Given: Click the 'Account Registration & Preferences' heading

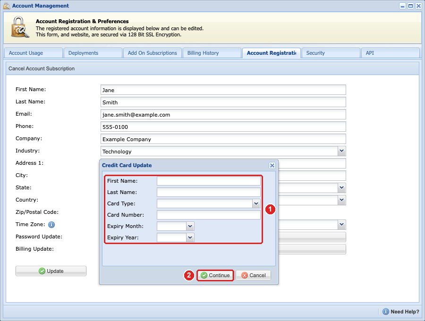Looking at the screenshot, I should tap(82, 21).
